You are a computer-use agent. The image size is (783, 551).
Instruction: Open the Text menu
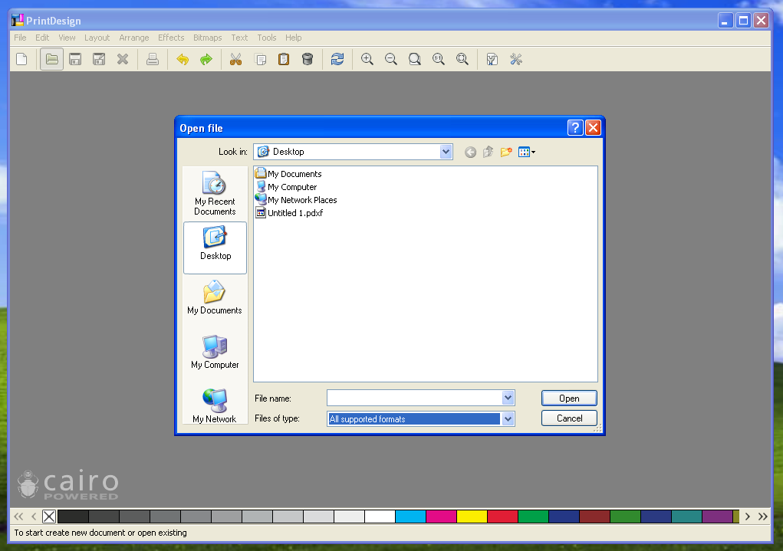[x=239, y=38]
